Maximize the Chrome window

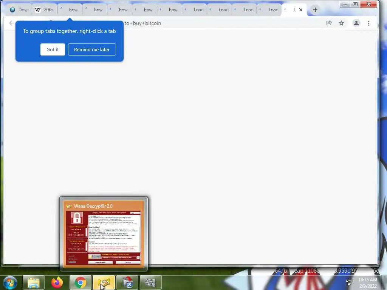355,4
